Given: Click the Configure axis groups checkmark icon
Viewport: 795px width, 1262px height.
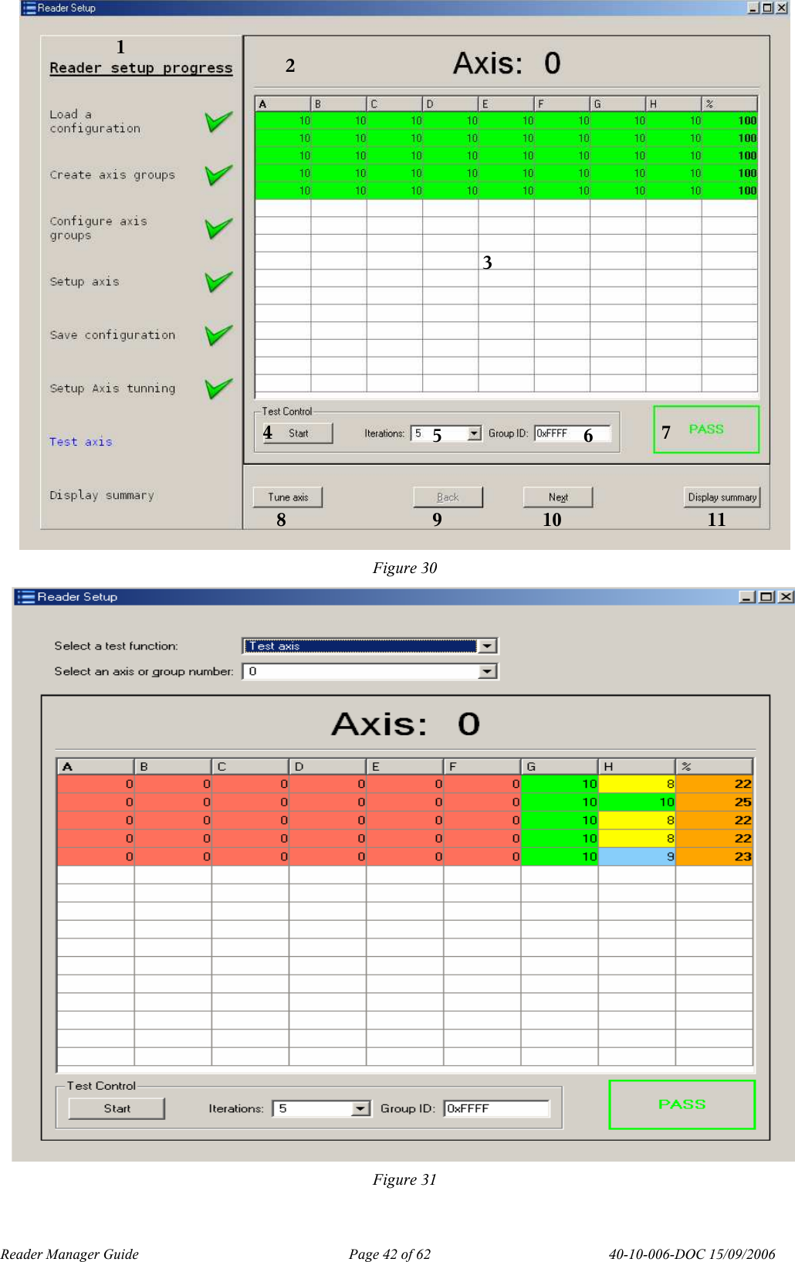Looking at the screenshot, I should click(x=218, y=228).
